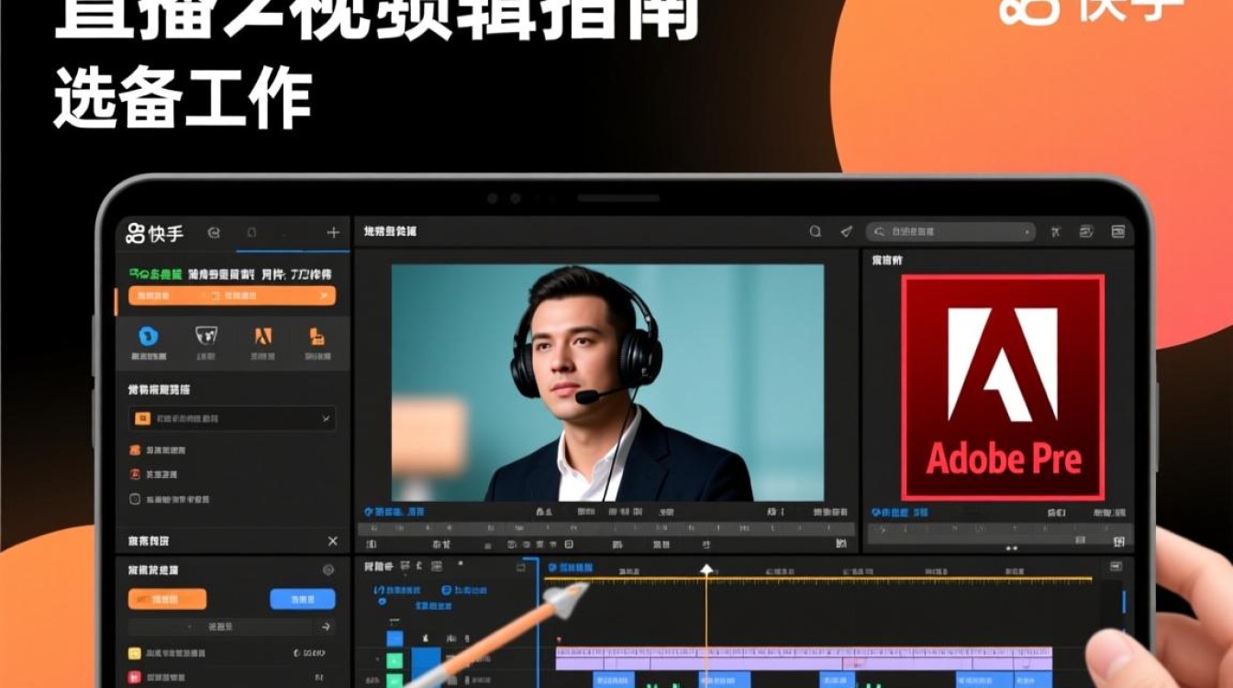Image resolution: width=1233 pixels, height=688 pixels.
Task: Add a new item with the plus icon
Action: 333,233
